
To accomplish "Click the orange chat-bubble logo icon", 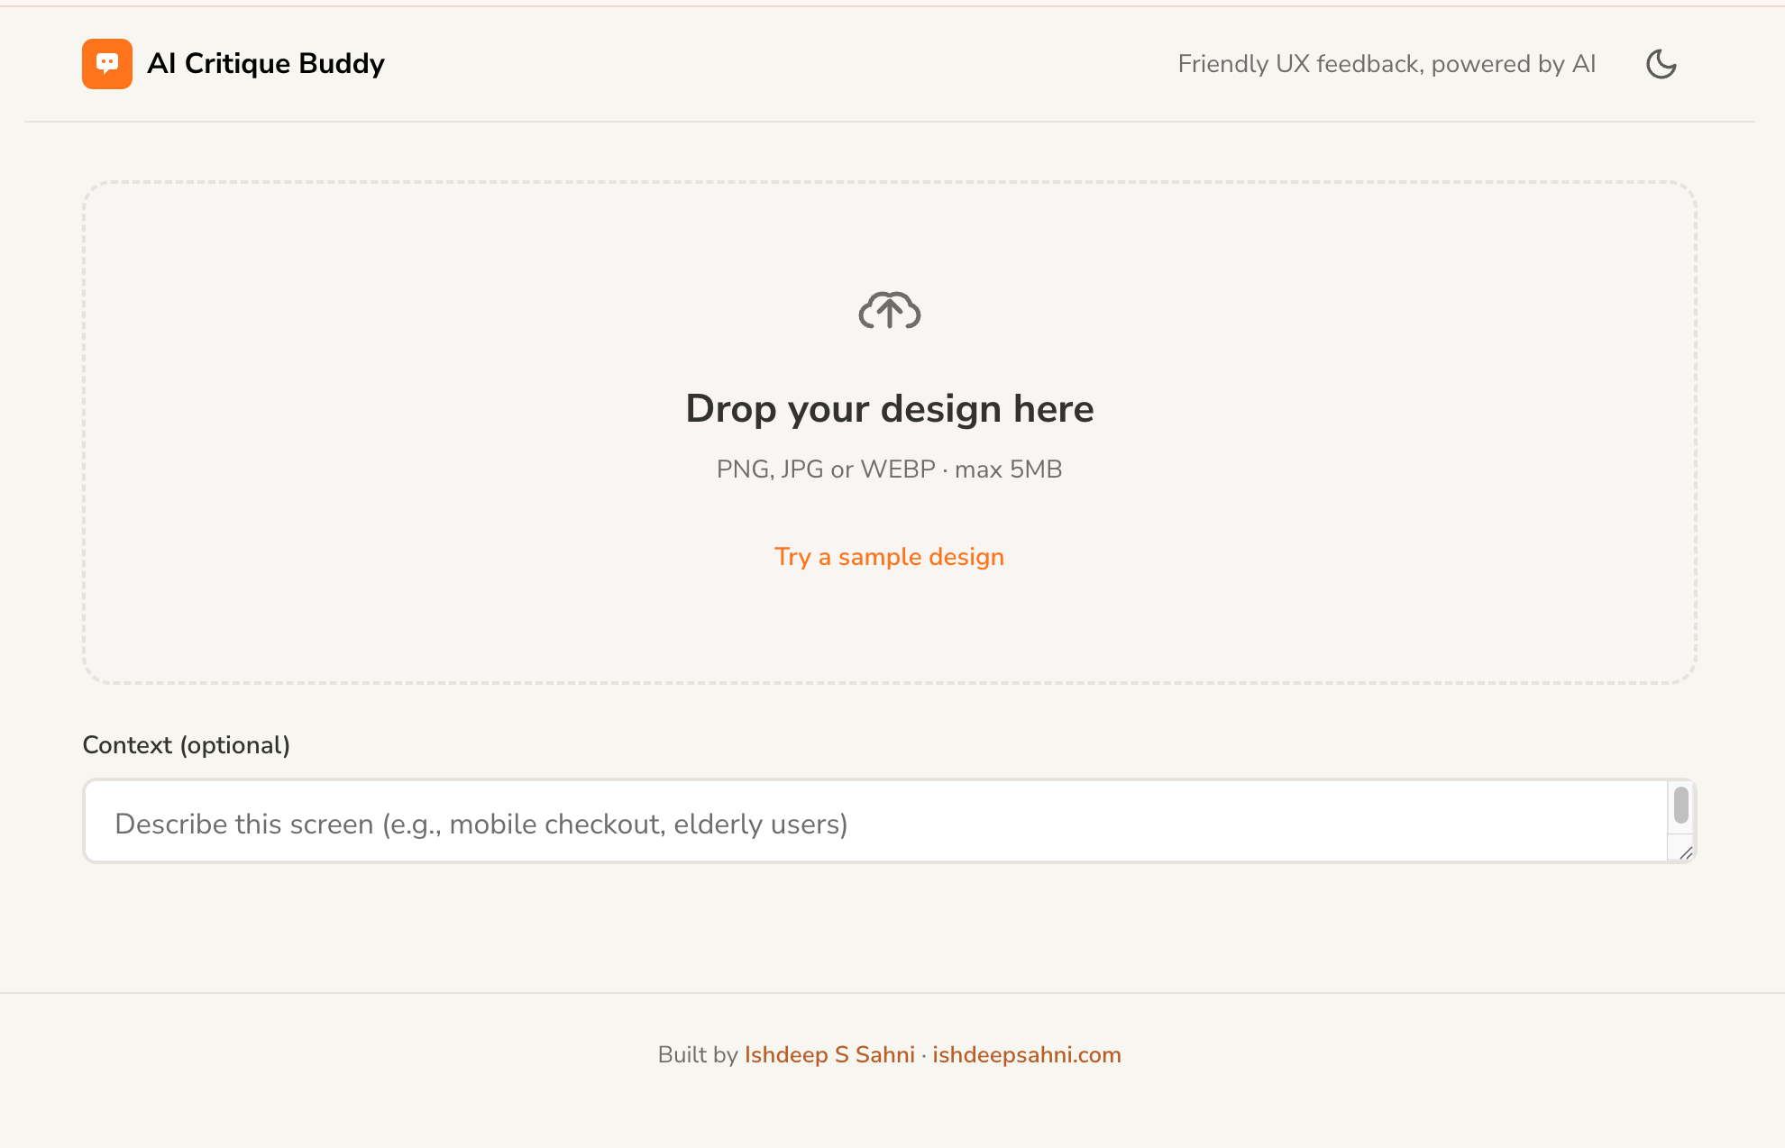I will [106, 63].
